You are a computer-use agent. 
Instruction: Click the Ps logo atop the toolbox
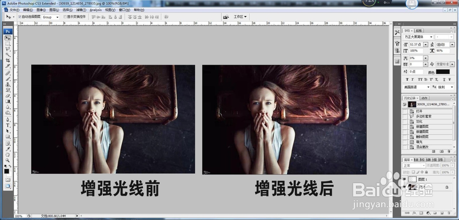click(8, 31)
